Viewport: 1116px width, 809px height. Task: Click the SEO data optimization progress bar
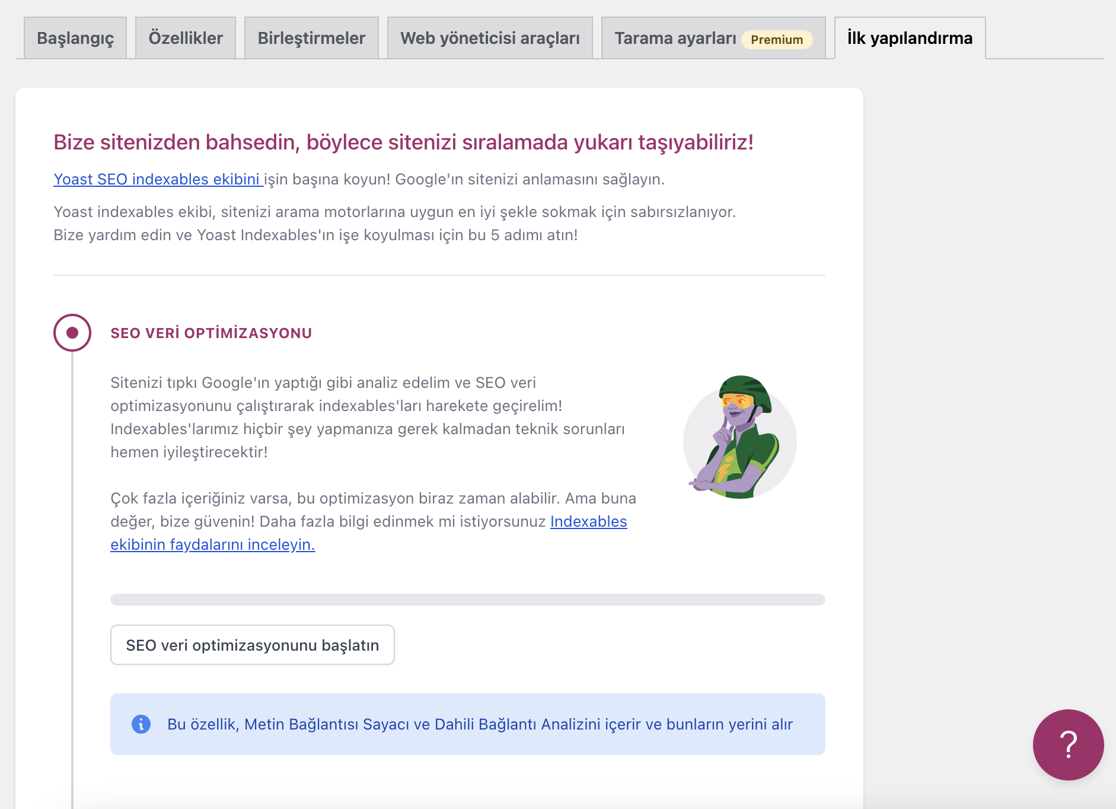pyautogui.click(x=468, y=600)
